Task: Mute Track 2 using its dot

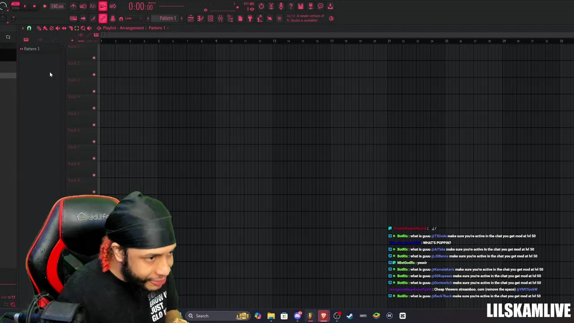Action: tap(94, 74)
